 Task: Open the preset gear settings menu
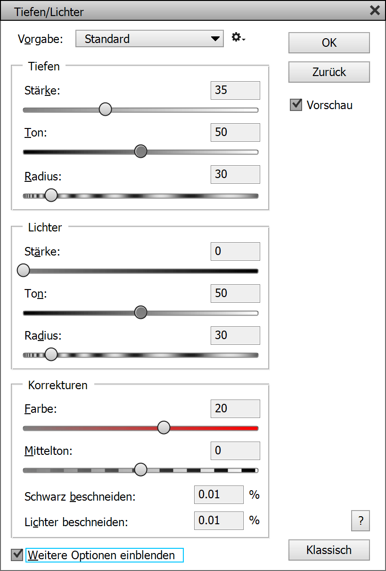point(238,38)
